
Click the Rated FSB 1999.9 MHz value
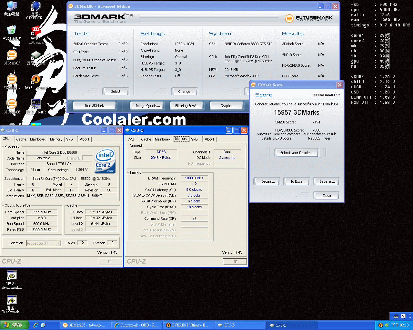pyautogui.click(x=42, y=229)
